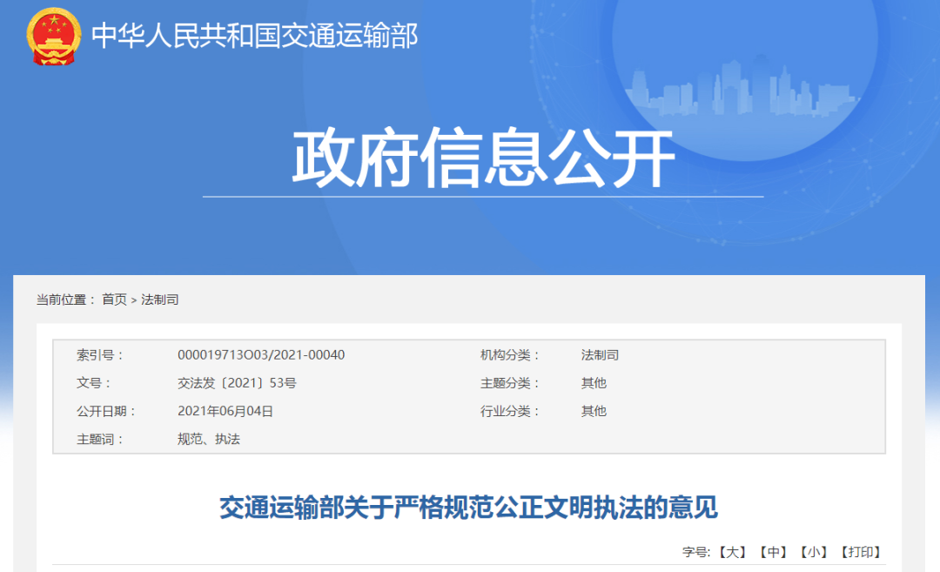Click the 主题词 label
Screen dimensions: 940x572
tap(99, 440)
